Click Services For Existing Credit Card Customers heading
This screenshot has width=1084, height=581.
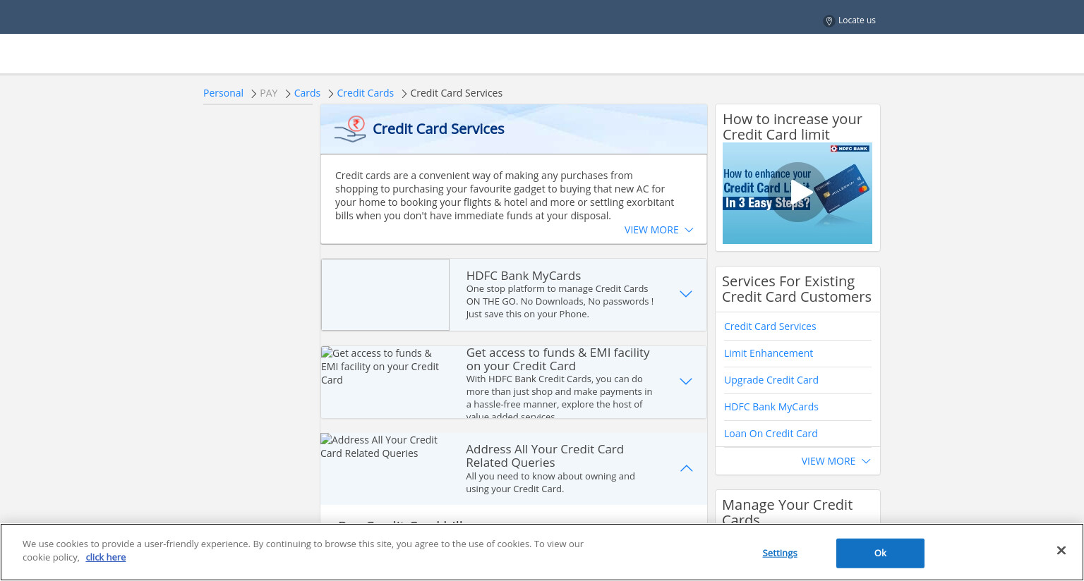click(x=797, y=289)
